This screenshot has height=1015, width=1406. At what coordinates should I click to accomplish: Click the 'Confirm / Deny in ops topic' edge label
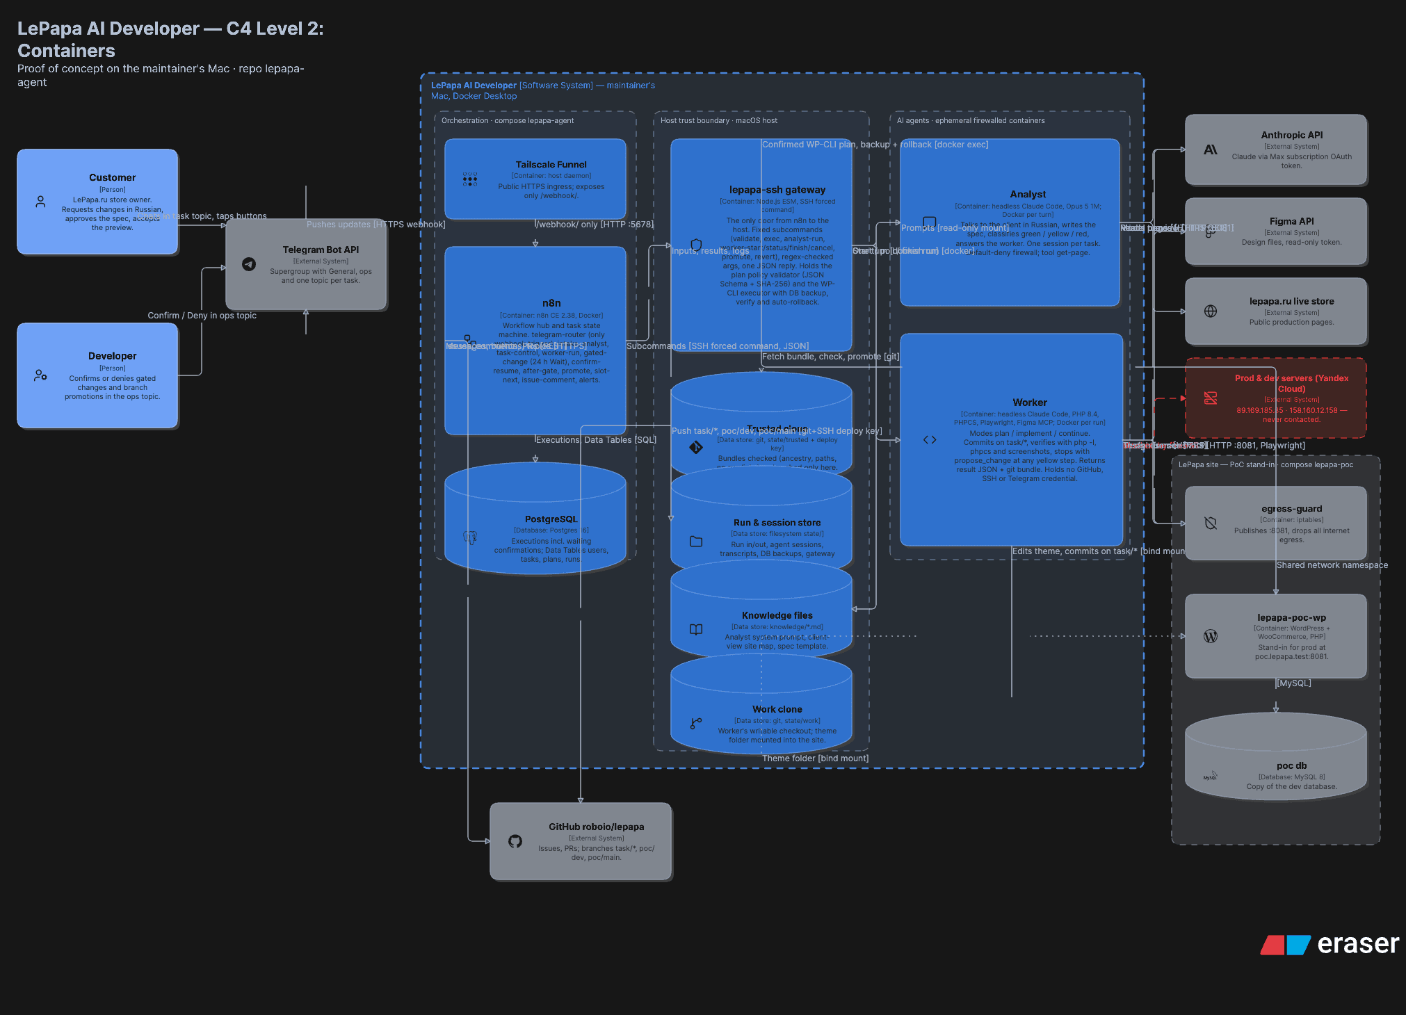click(x=202, y=316)
